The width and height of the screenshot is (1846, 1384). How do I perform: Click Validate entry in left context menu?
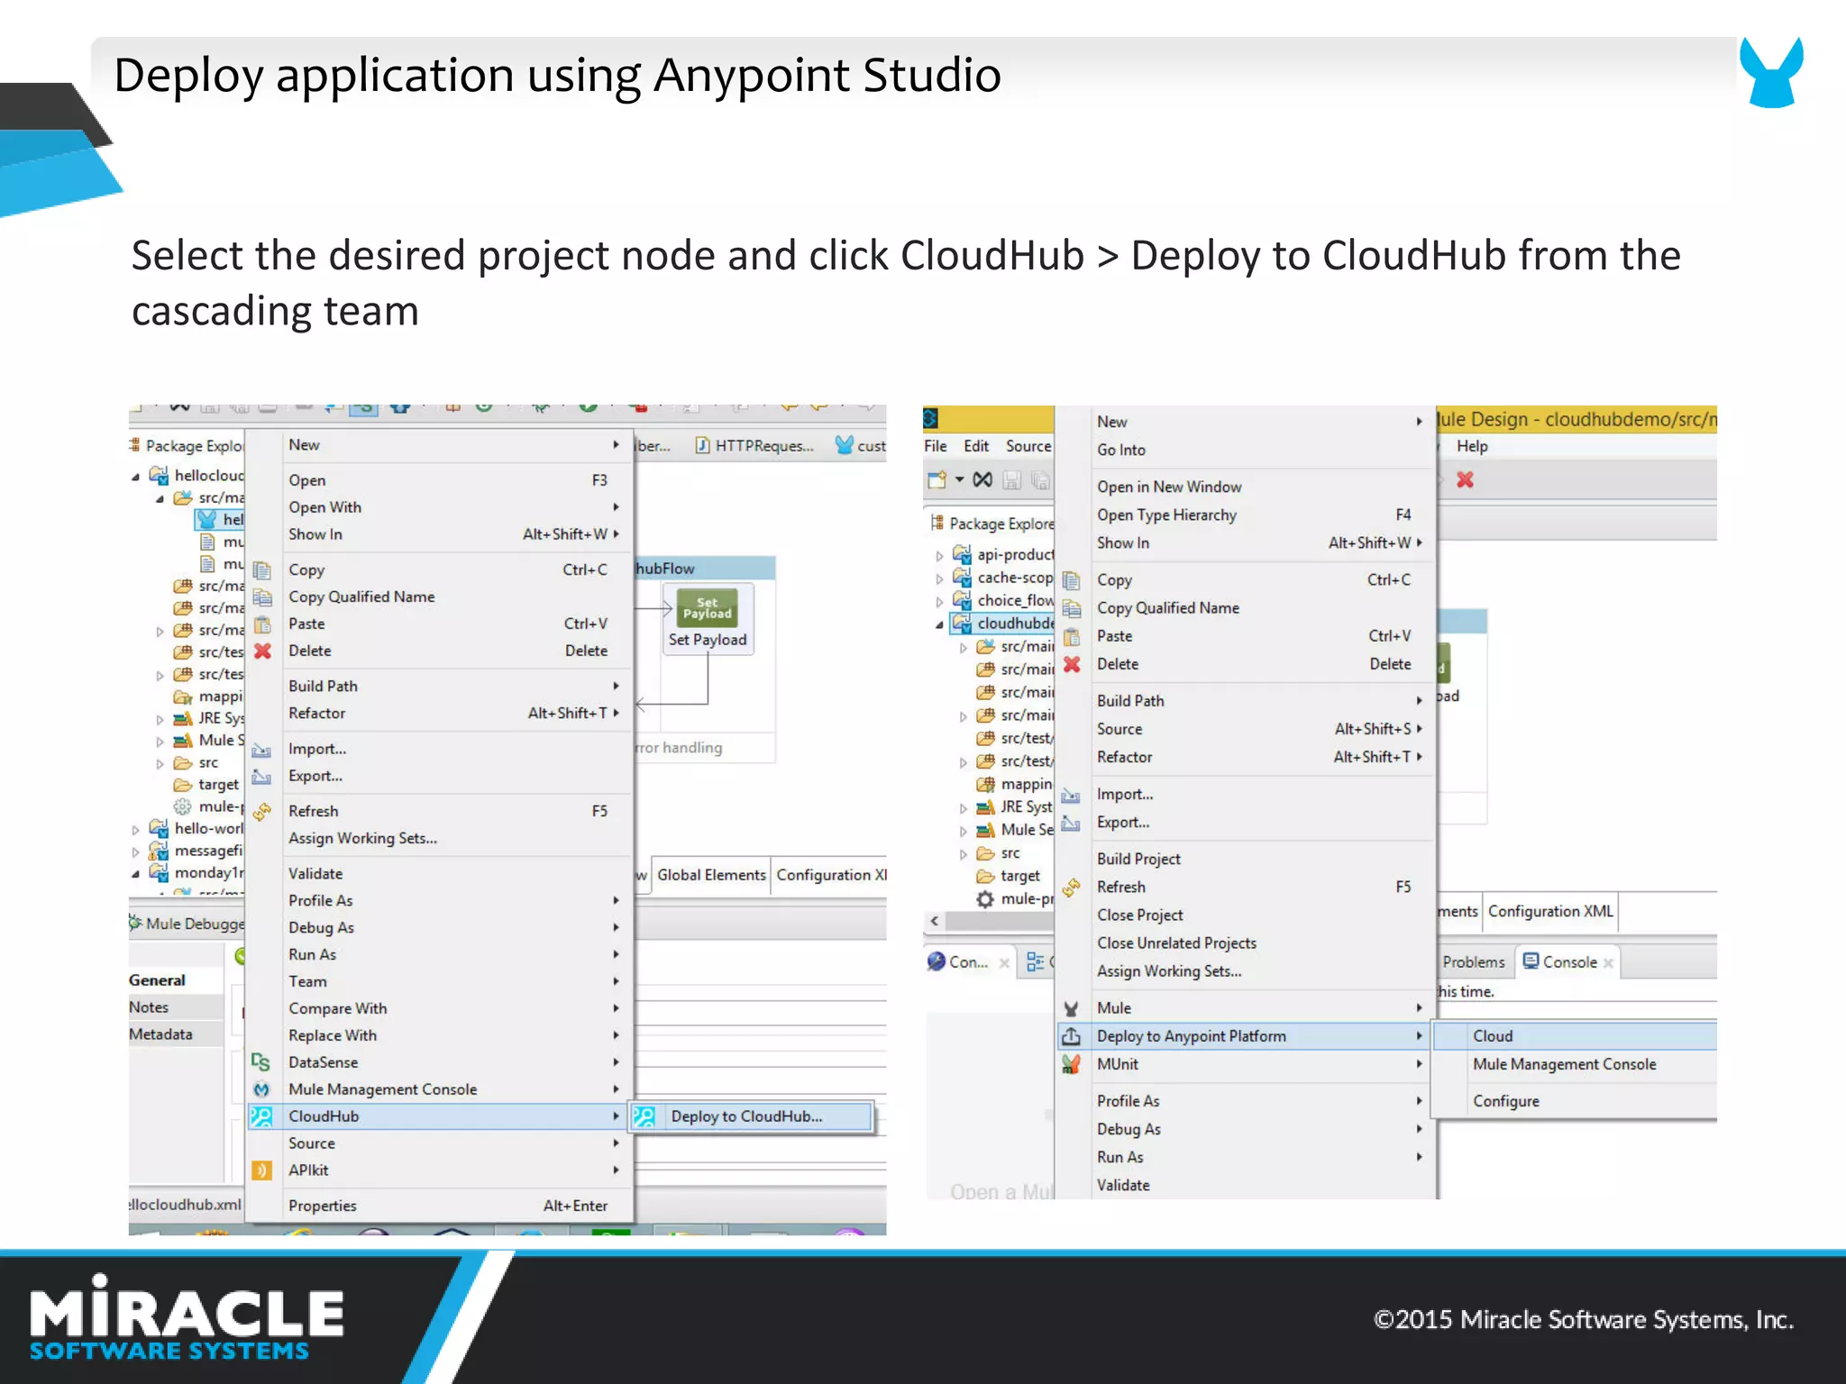coord(441,873)
